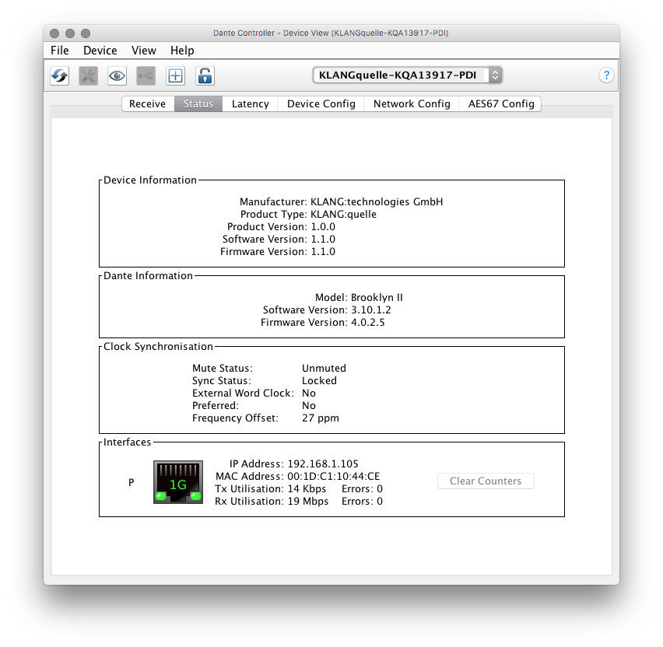Click the Device Information section heading
The height and width of the screenshot is (647, 663).
(x=150, y=180)
